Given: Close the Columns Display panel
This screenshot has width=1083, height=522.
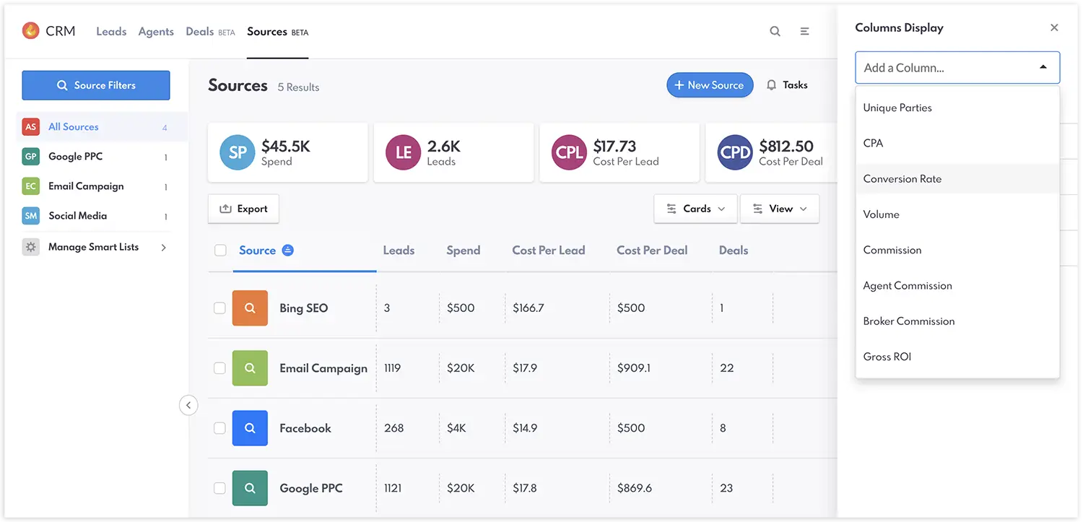Looking at the screenshot, I should point(1054,27).
